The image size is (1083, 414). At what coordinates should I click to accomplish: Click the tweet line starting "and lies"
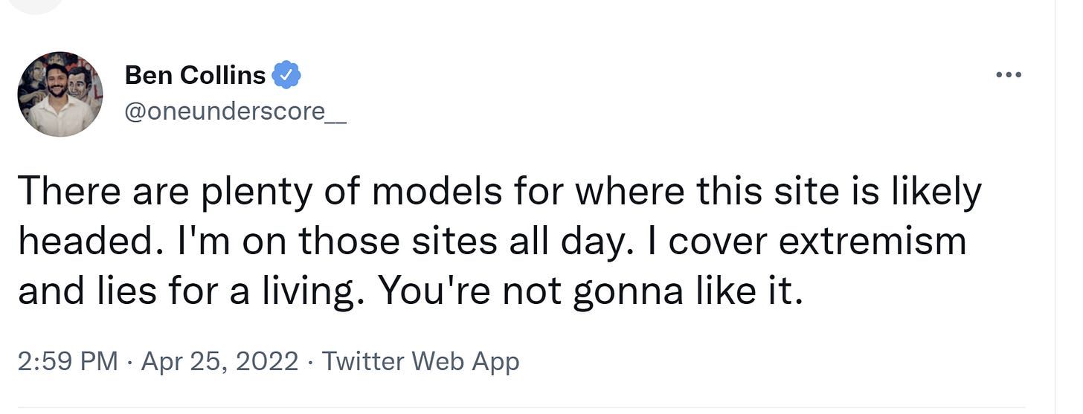[409, 291]
